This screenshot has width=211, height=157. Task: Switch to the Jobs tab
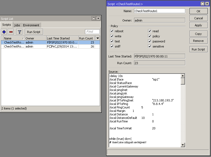[x=17, y=25]
